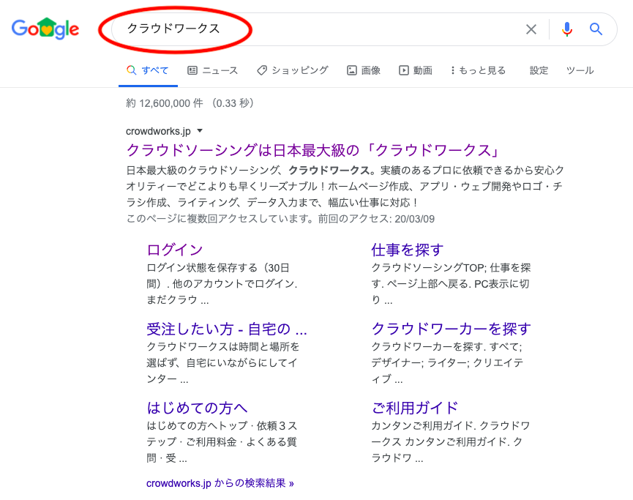The image size is (633, 500).
Task: Open the ログイン sitelink
Action: click(174, 250)
